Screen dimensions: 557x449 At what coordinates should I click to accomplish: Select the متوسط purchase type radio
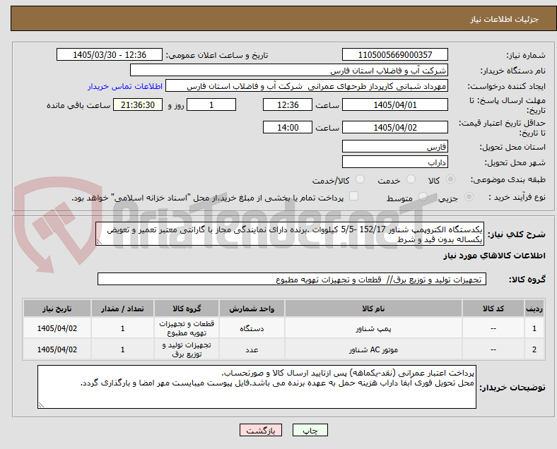click(423, 197)
